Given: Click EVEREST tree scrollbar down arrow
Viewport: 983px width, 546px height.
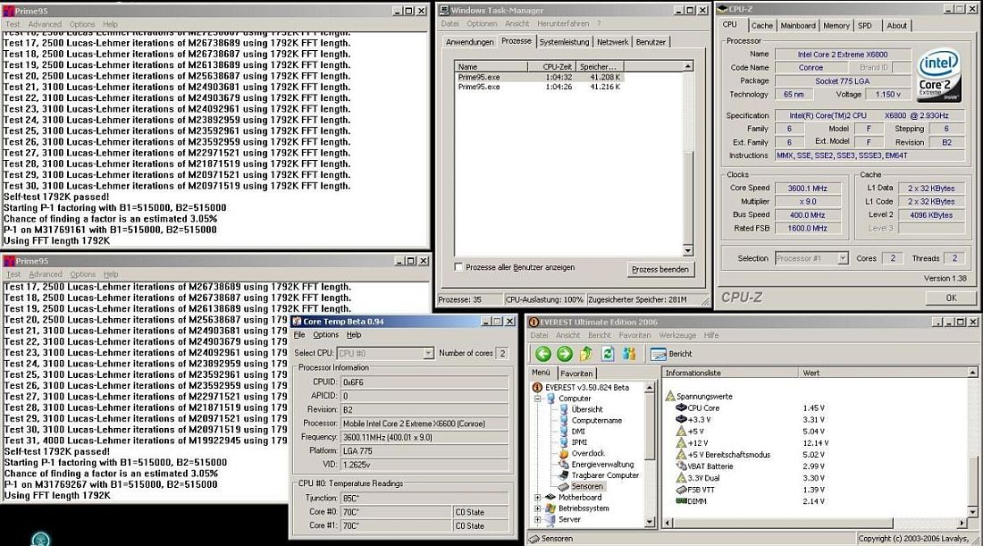Looking at the screenshot, I should [650, 522].
